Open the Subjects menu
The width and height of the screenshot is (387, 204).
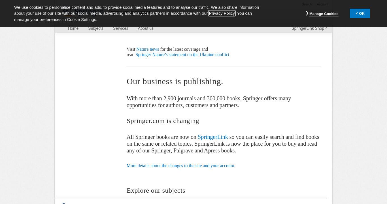(96, 28)
